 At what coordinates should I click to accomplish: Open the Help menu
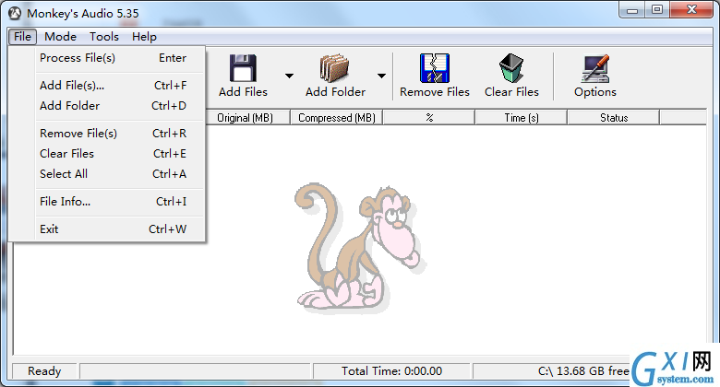[144, 37]
